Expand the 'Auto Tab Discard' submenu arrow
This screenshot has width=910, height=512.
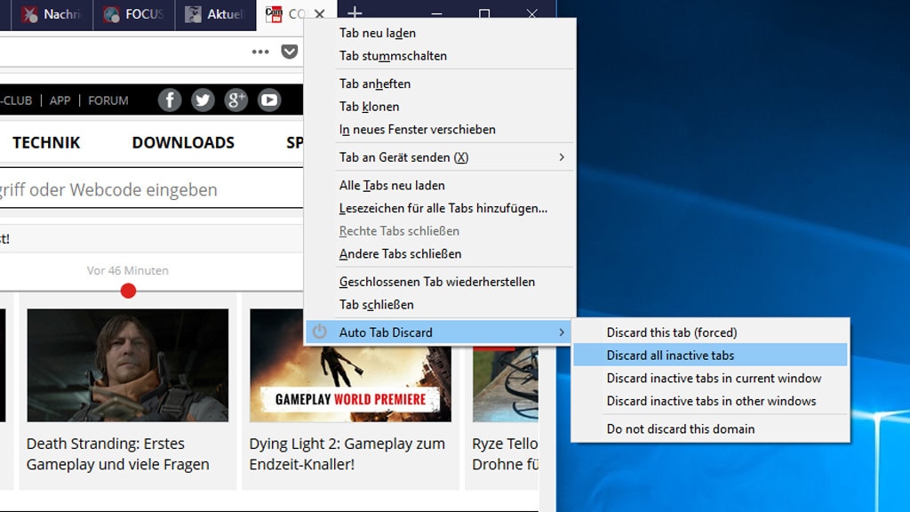click(x=562, y=332)
